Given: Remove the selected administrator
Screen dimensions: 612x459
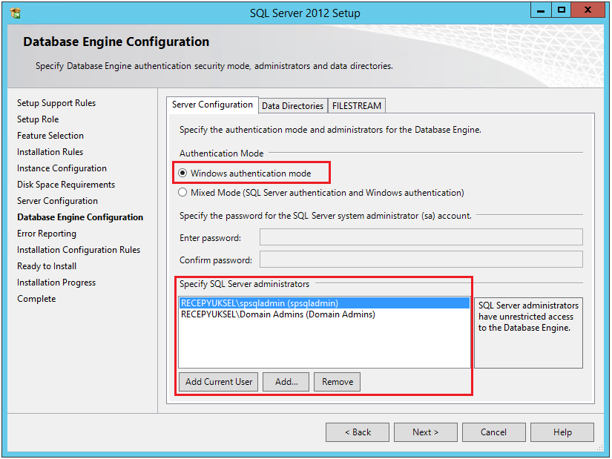Looking at the screenshot, I should tap(338, 382).
